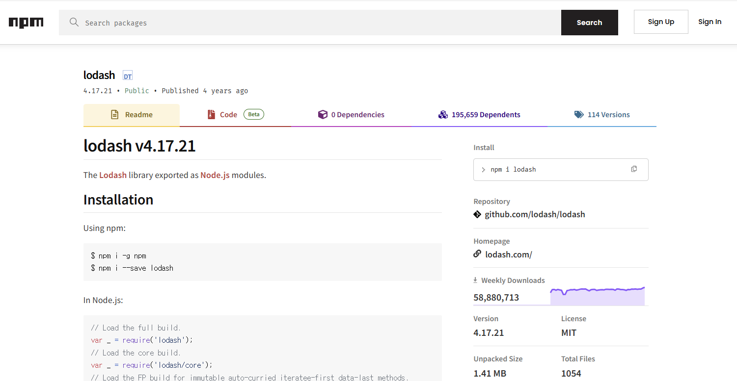Click the // Load the full build. comment
The height and width of the screenshot is (381, 737).
coord(136,328)
